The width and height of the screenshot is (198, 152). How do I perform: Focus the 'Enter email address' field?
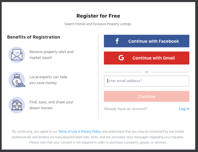pyautogui.click(x=147, y=81)
